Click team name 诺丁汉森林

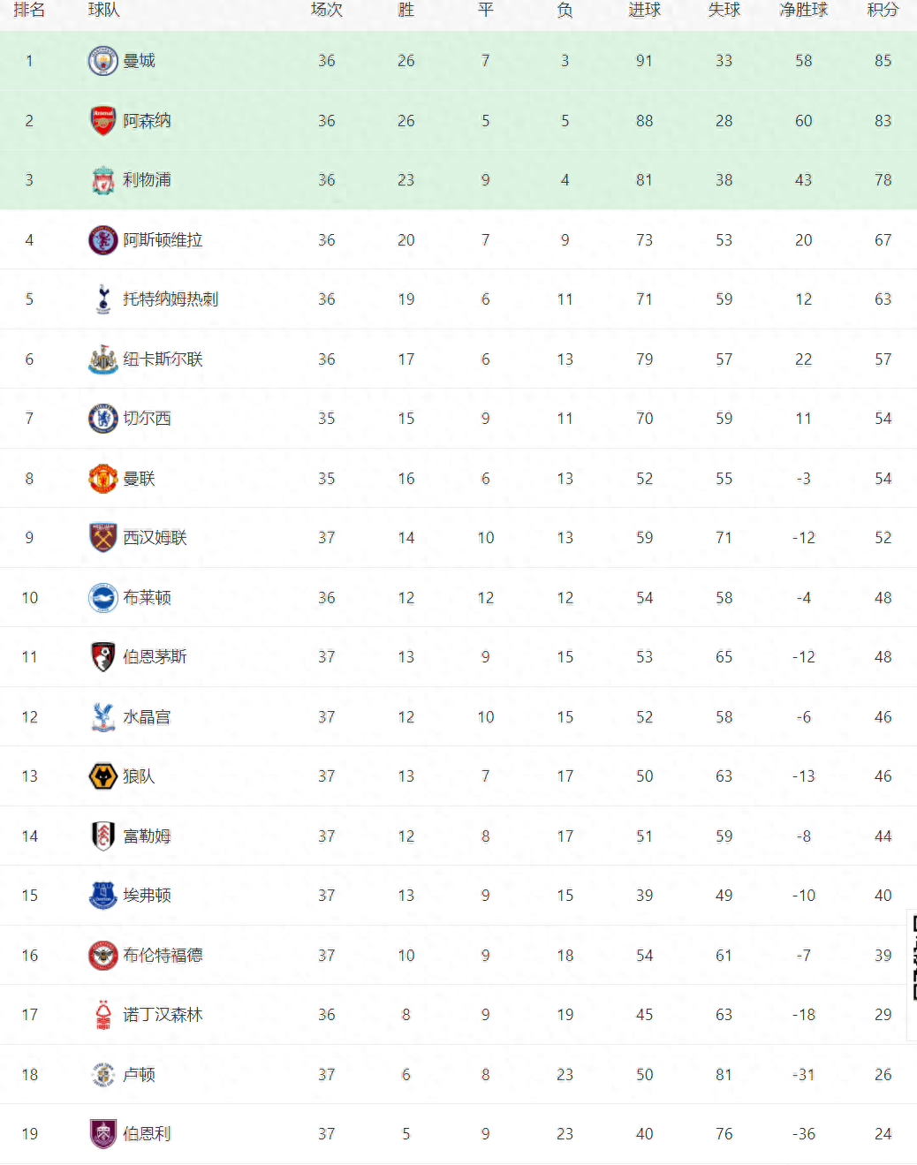(x=163, y=1015)
